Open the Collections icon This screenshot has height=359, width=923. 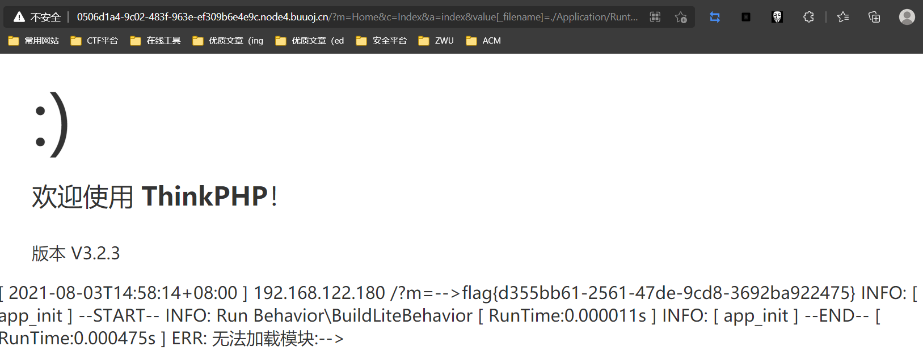(874, 17)
